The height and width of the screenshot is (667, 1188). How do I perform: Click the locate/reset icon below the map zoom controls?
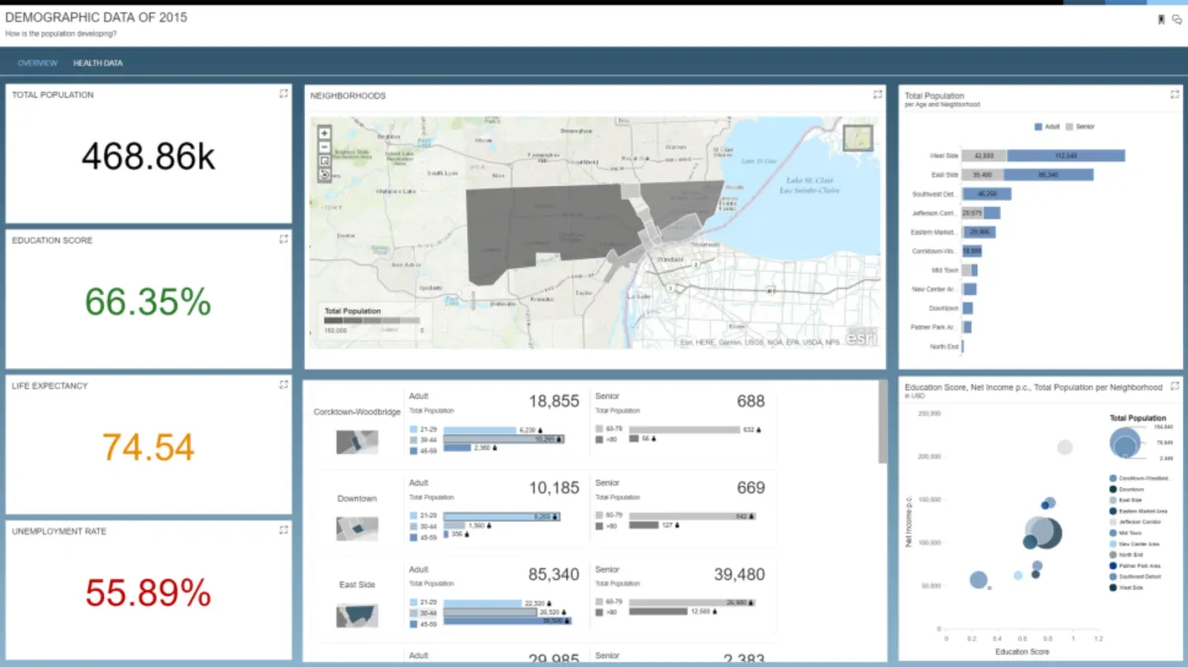coord(323,174)
